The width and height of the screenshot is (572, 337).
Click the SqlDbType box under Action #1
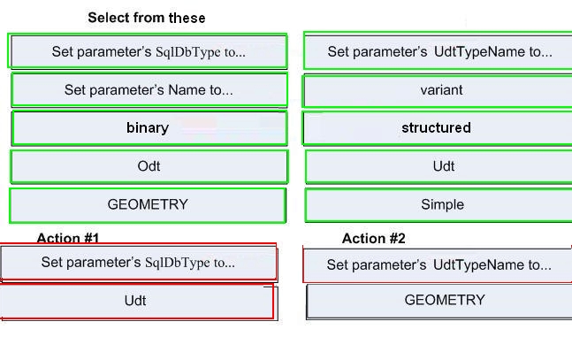click(138, 263)
